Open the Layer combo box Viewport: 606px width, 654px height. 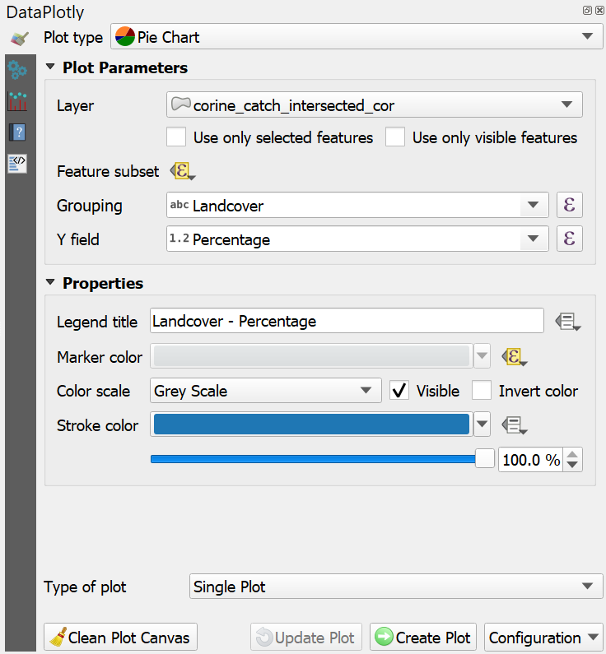click(x=375, y=104)
